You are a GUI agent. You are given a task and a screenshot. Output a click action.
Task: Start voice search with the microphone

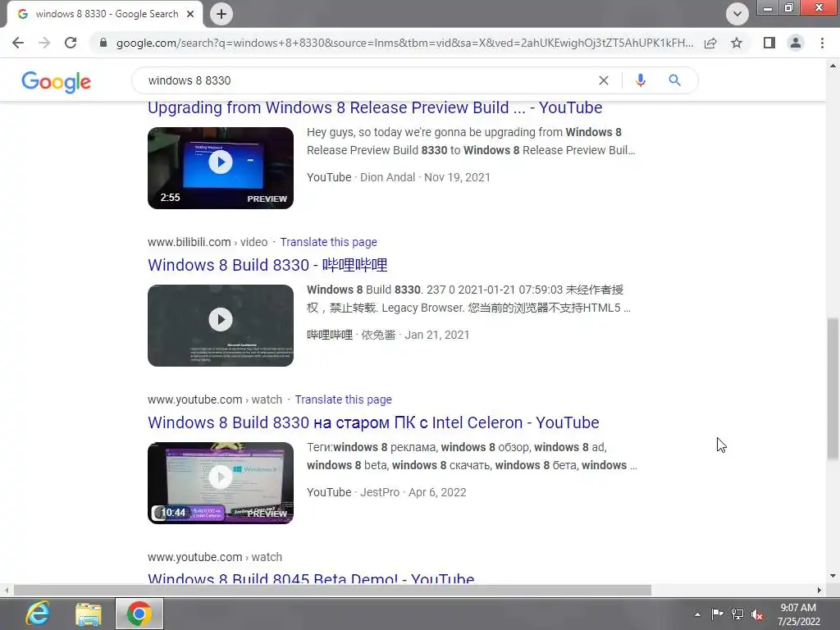640,80
